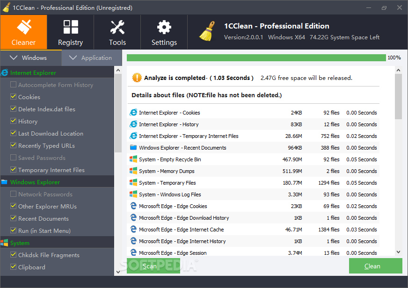The width and height of the screenshot is (408, 288).
Task: Expand the Application tab chevron
Action: (73, 58)
